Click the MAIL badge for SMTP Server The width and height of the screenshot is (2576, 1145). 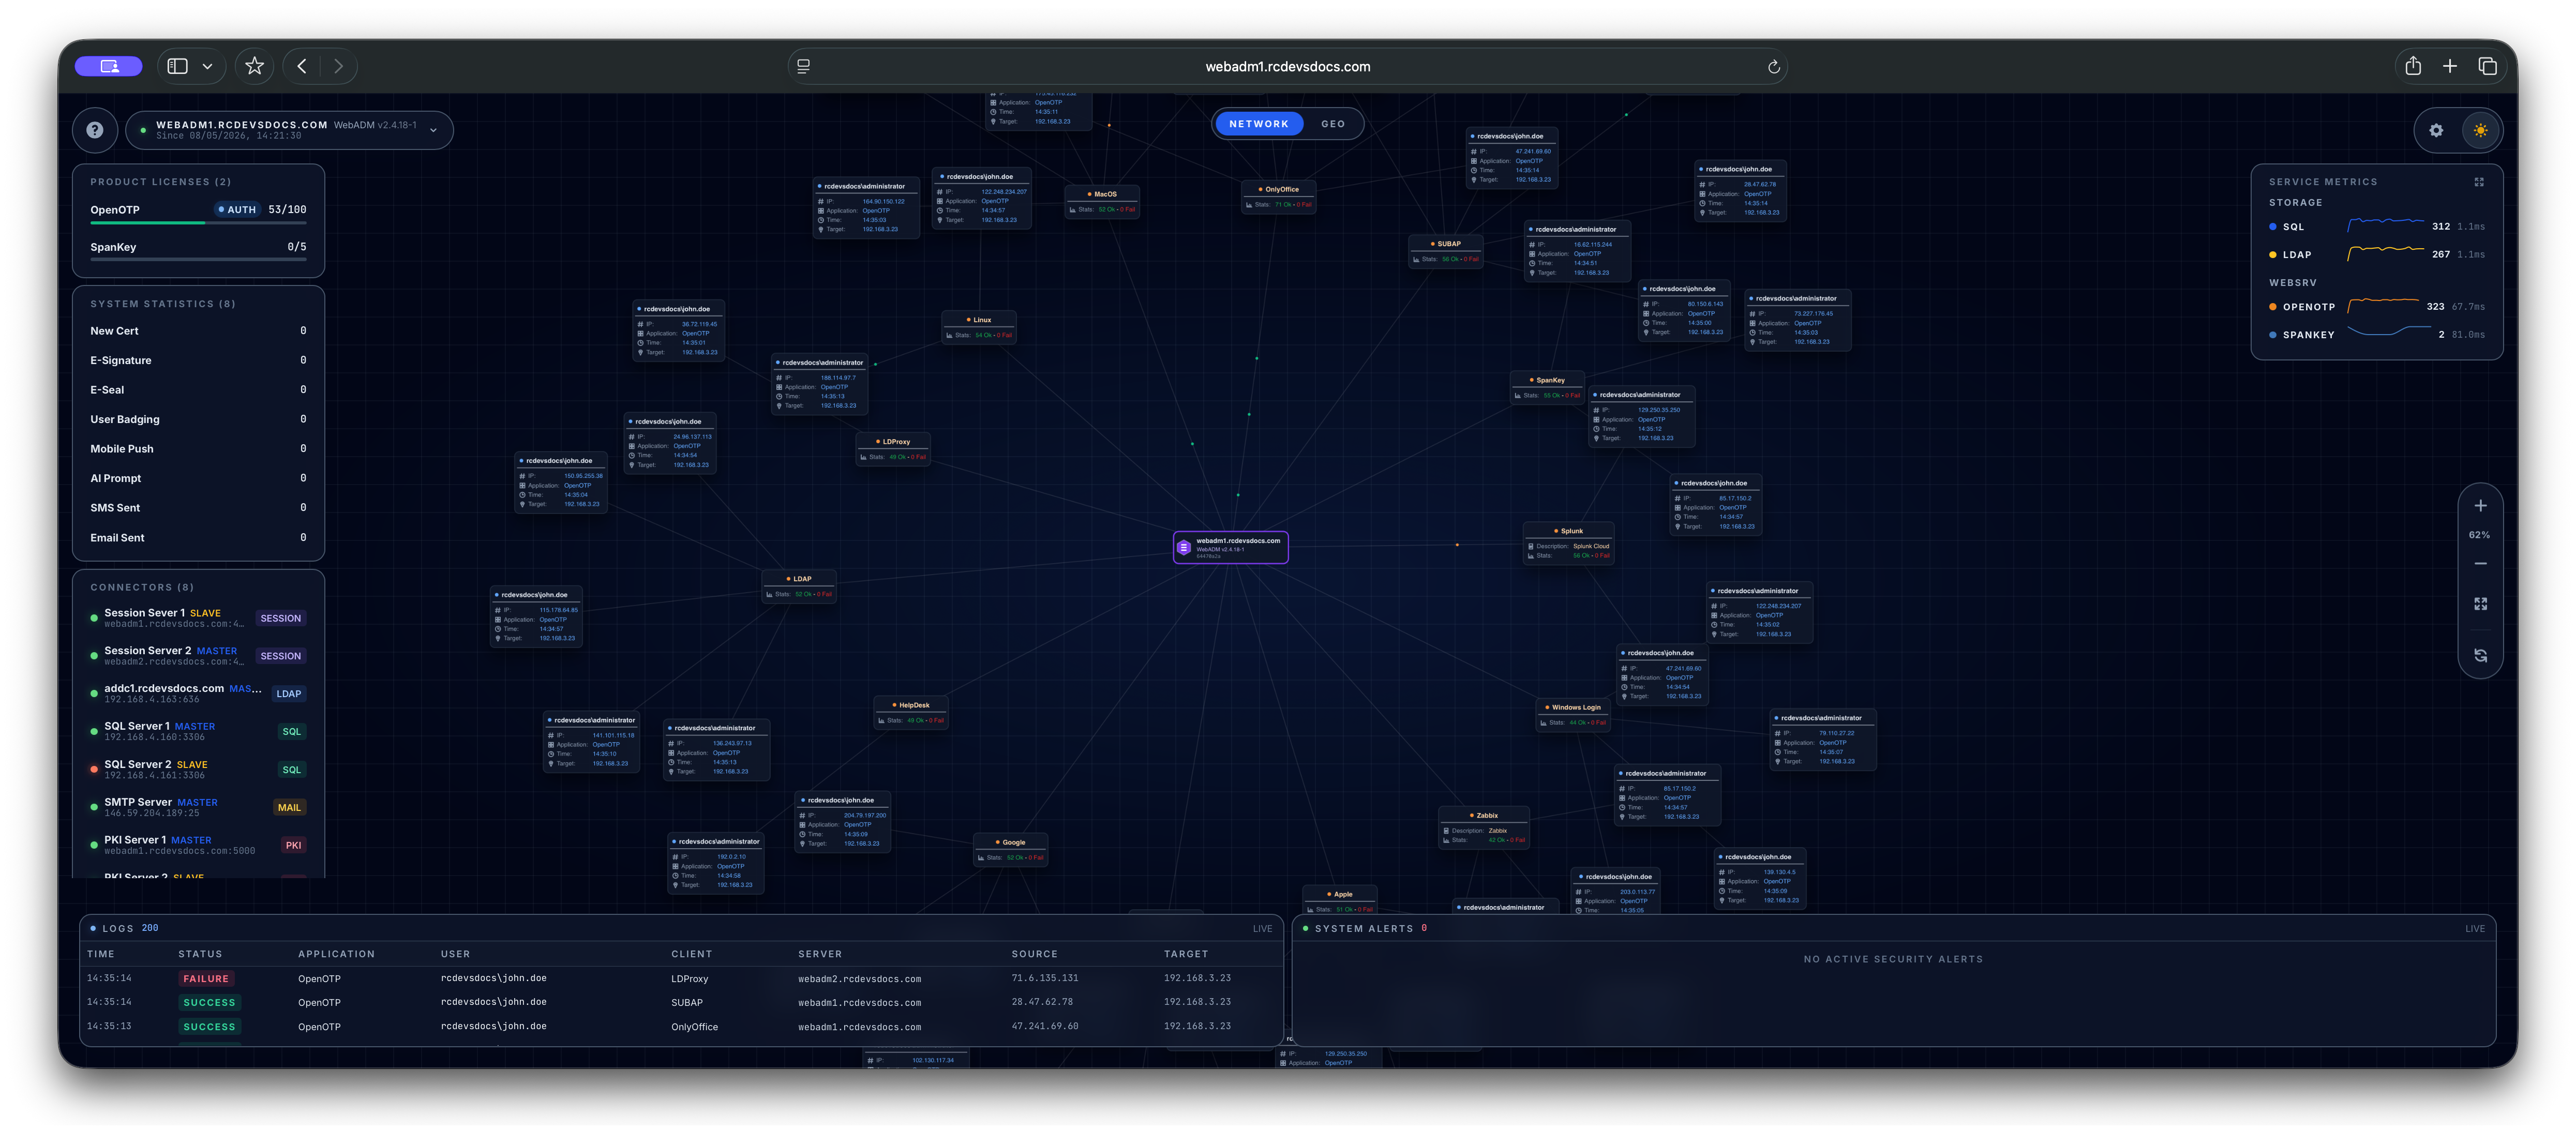pyautogui.click(x=289, y=808)
